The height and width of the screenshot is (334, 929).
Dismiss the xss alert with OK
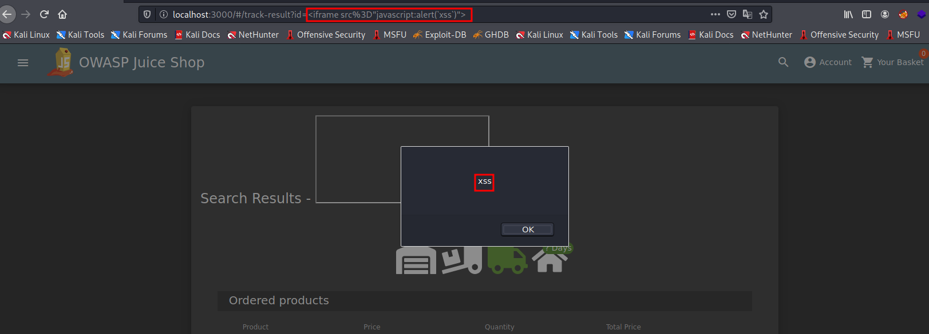pos(528,230)
